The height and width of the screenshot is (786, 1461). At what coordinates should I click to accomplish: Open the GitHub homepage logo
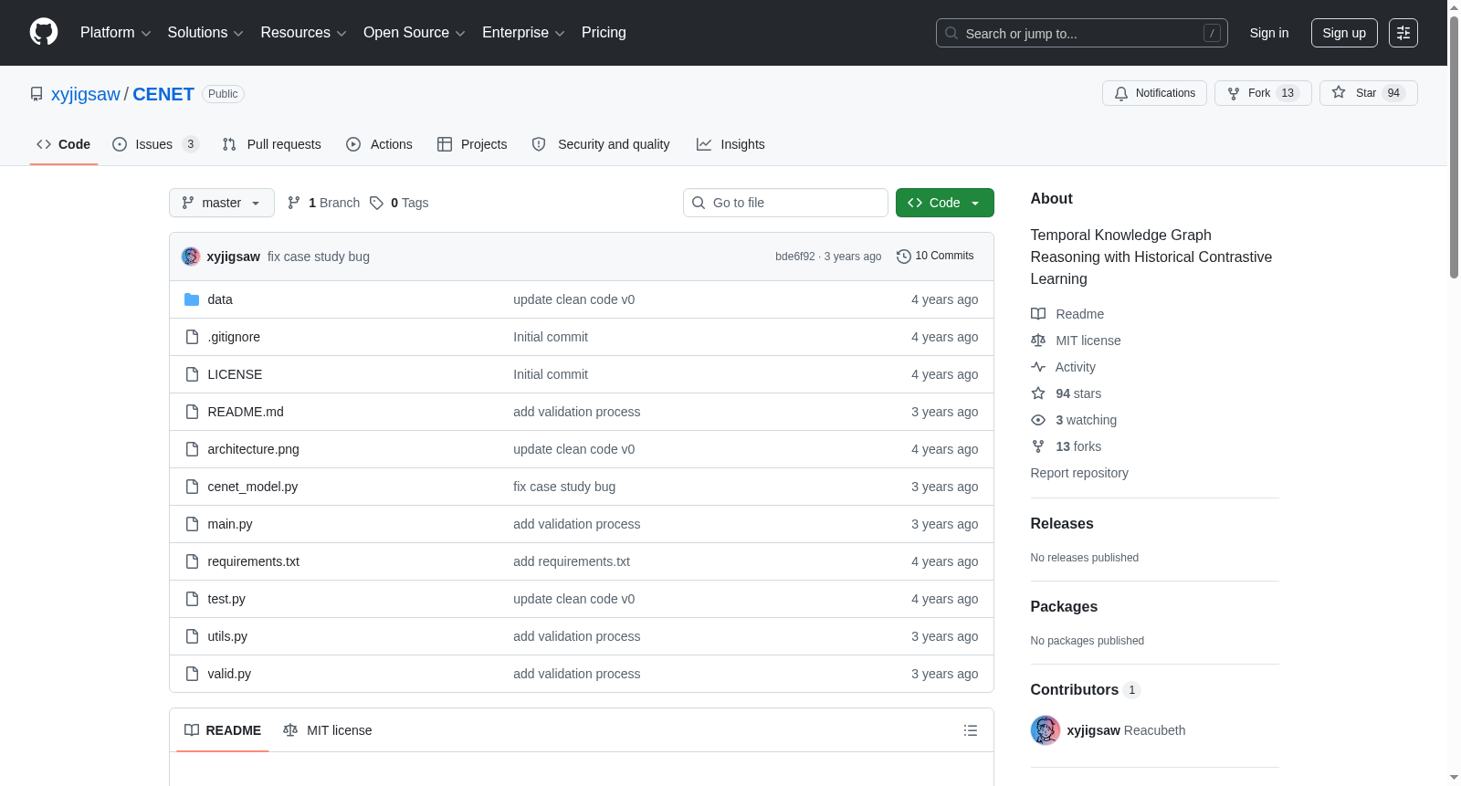pyautogui.click(x=44, y=33)
